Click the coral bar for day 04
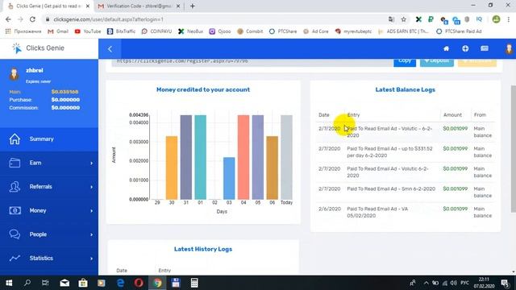Screen dimensions: 516x290 tap(243, 157)
